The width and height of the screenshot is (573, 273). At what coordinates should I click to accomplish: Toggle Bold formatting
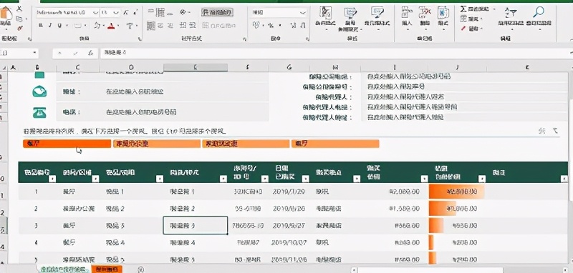tap(41, 26)
